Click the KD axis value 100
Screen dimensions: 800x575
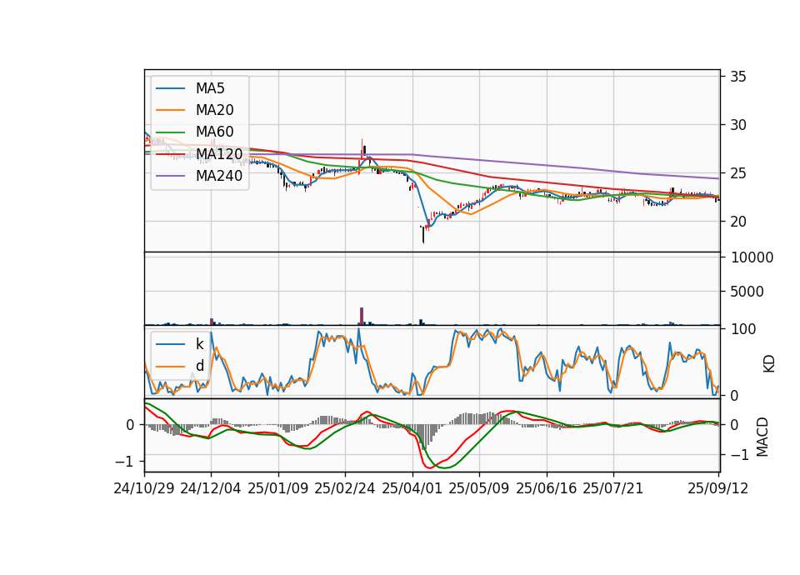(743, 329)
